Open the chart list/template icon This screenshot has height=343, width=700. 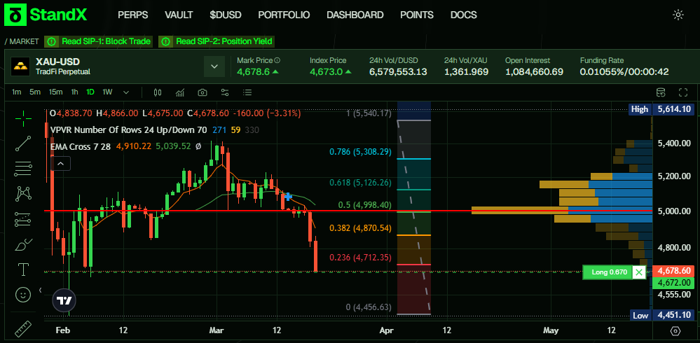247,93
